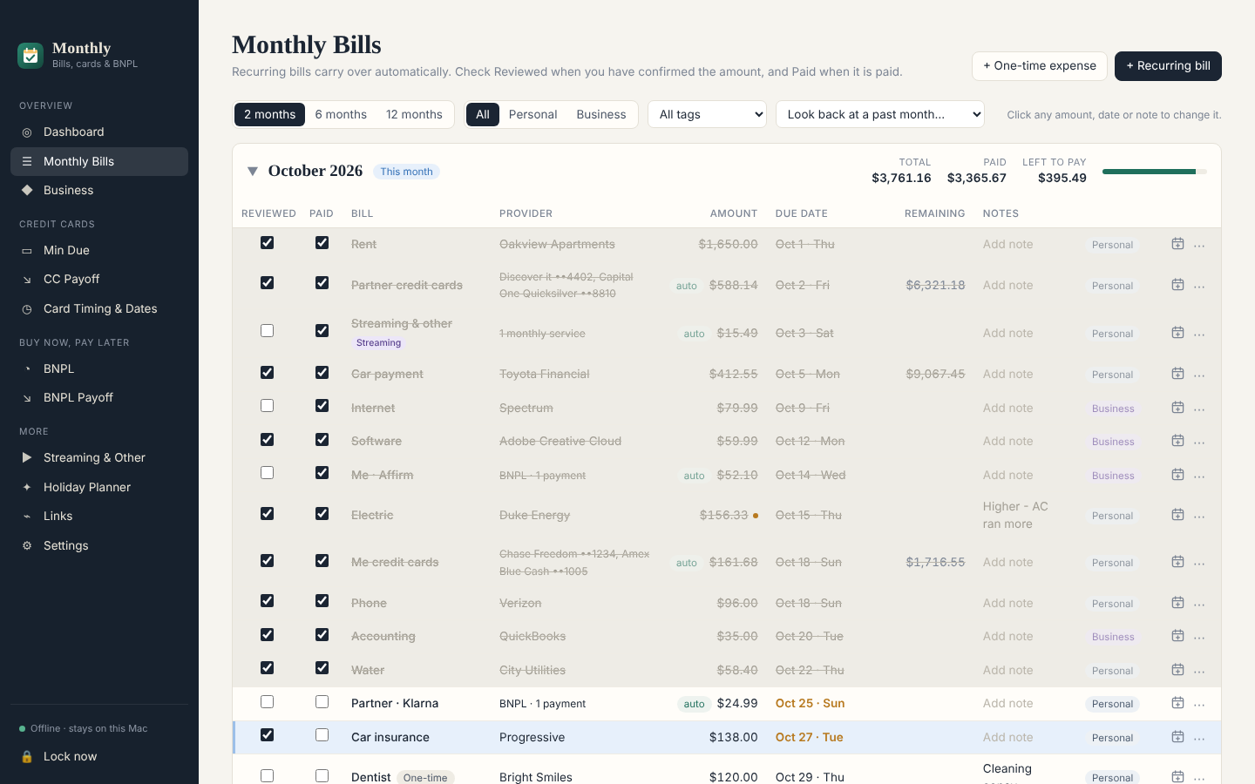Click the + One-time expense button
Screen dimensions: 1255x784
click(x=1040, y=66)
